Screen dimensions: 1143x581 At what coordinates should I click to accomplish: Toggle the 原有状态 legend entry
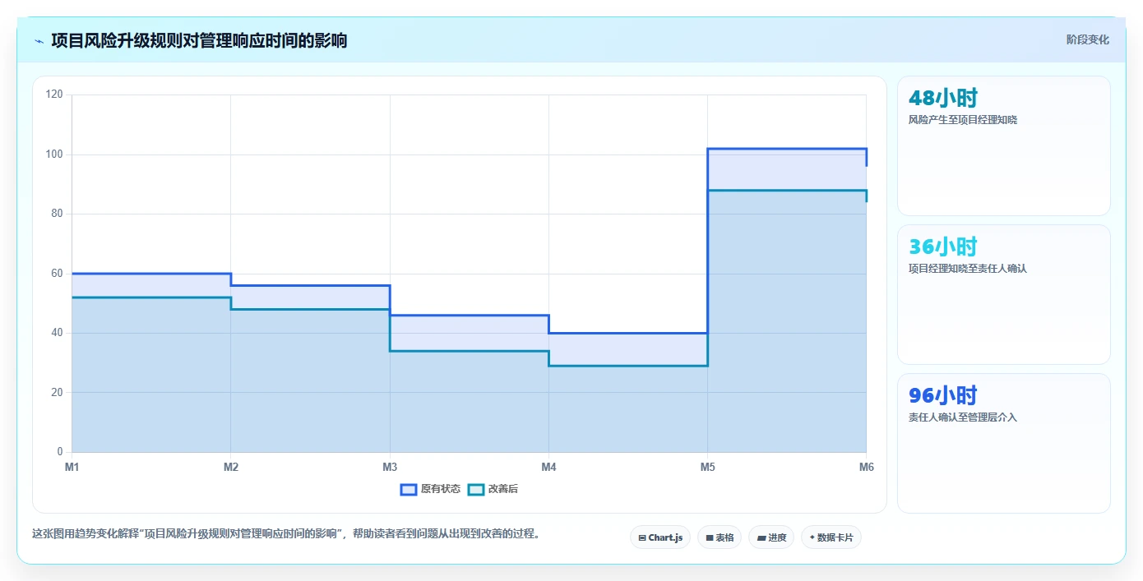click(430, 489)
